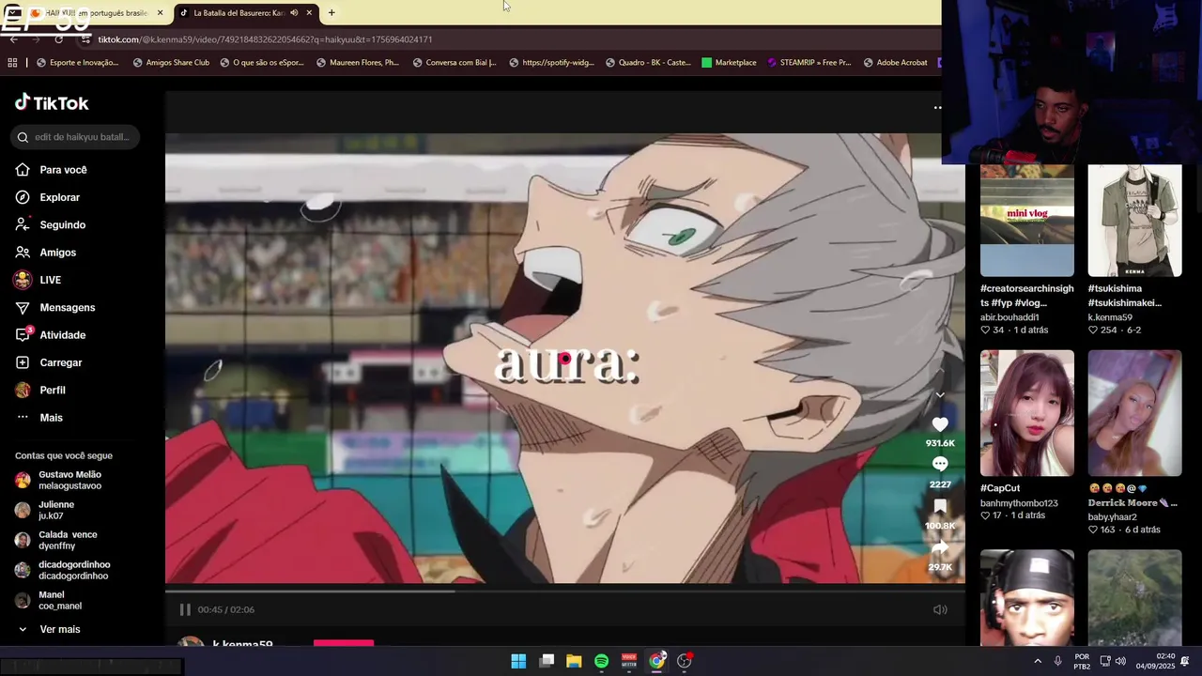The width and height of the screenshot is (1202, 676).
Task: Mute the video with the speaker icon
Action: [x=940, y=609]
